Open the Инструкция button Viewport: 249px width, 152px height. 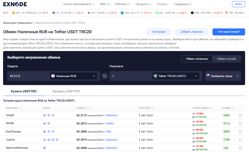158,32
